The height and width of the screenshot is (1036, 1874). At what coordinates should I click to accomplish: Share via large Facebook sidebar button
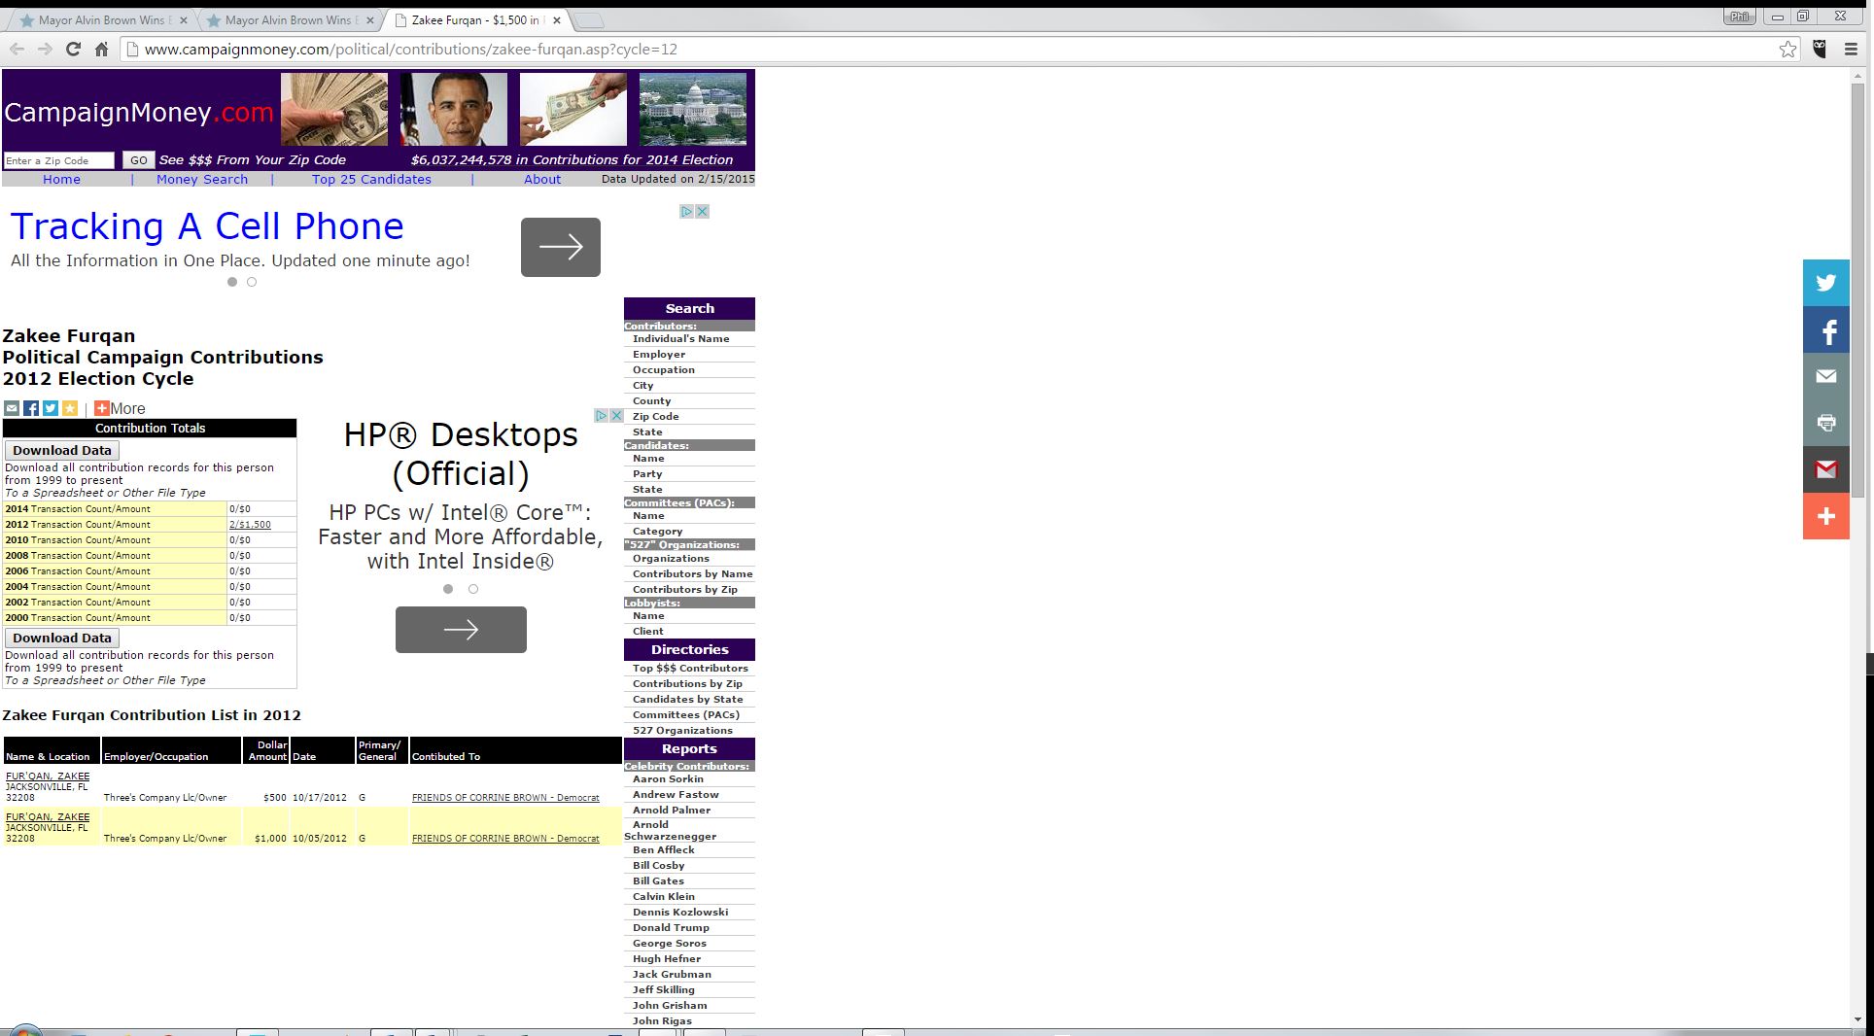pos(1825,330)
